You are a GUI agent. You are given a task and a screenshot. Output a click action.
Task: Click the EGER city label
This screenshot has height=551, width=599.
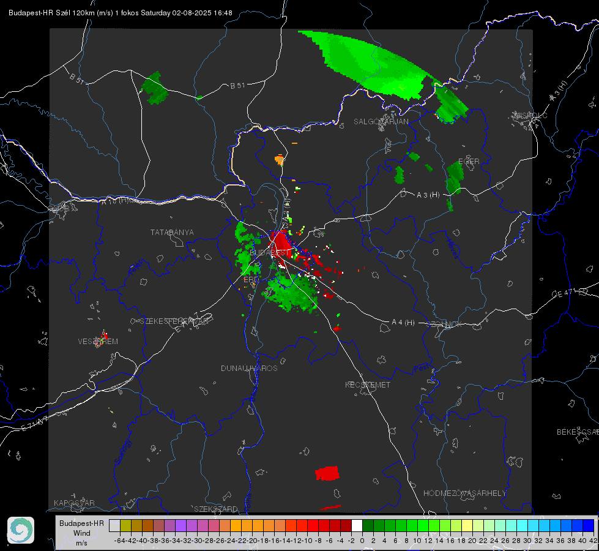[469, 162]
